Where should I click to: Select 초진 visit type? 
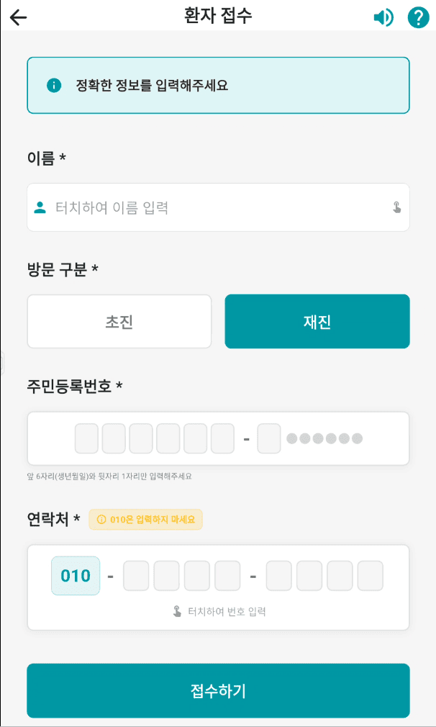click(x=119, y=322)
